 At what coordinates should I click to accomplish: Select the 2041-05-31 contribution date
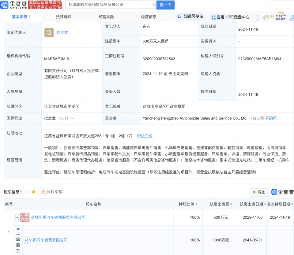252,240
